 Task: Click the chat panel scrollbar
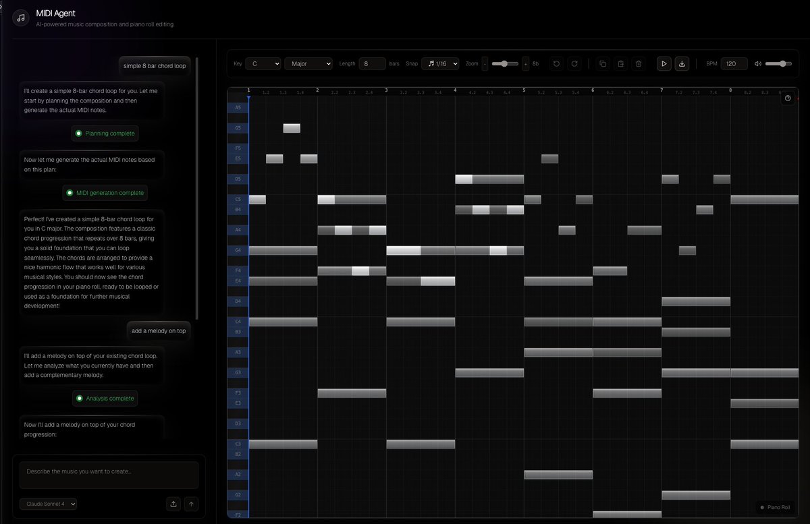click(197, 189)
